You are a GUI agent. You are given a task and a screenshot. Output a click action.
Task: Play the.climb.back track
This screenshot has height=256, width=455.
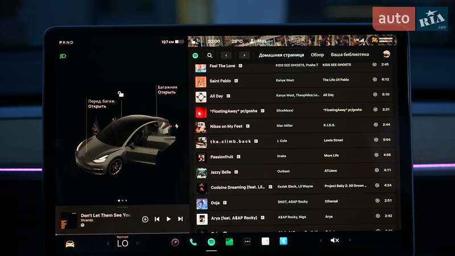click(x=293, y=141)
